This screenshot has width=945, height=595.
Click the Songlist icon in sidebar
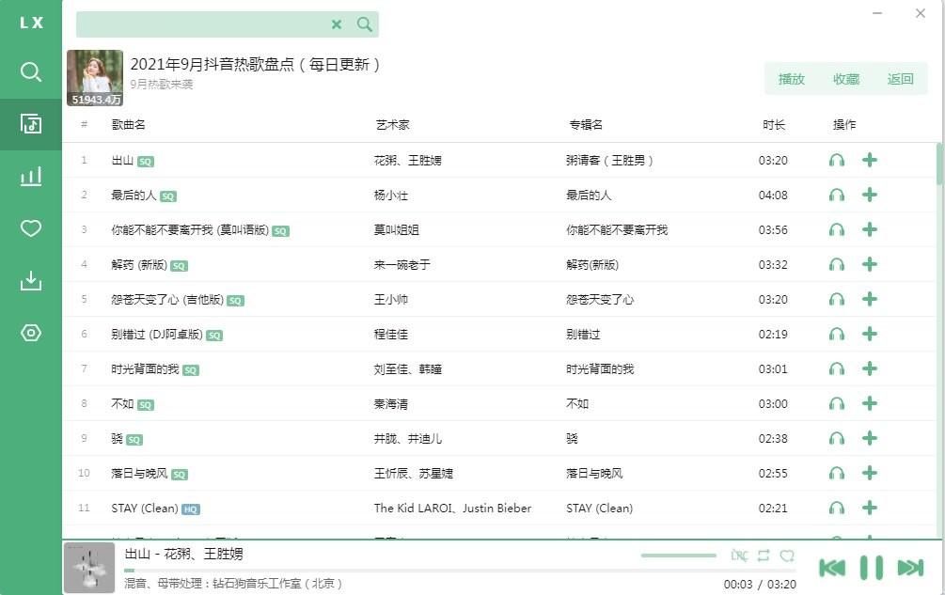click(31, 124)
